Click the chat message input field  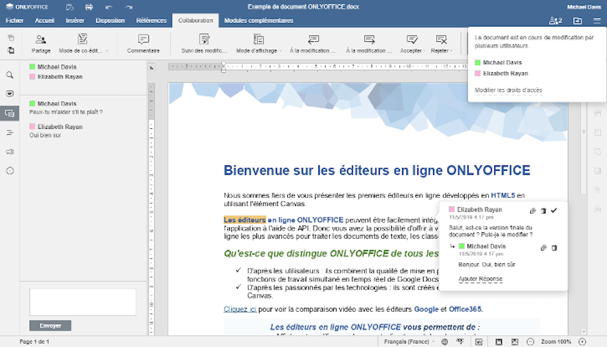[x=83, y=302]
